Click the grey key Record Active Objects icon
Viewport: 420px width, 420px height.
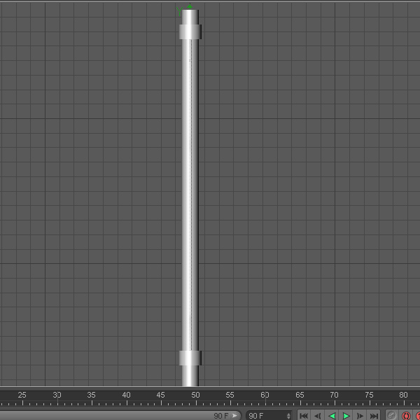[391, 416]
